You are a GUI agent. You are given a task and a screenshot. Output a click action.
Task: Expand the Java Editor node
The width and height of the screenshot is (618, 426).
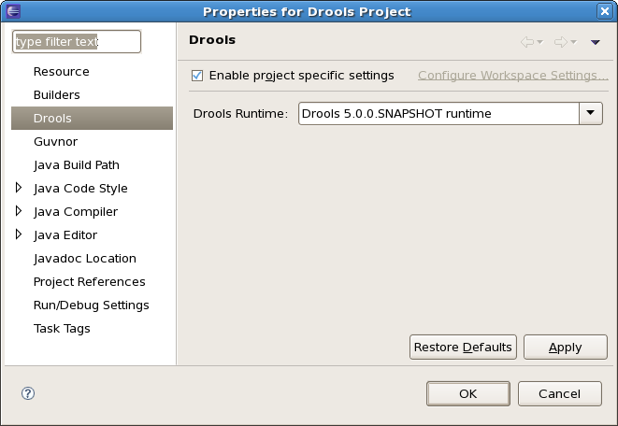pos(19,234)
